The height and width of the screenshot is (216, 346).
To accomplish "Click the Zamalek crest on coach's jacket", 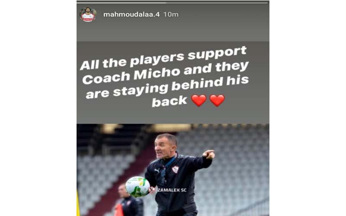I will pos(176,169).
